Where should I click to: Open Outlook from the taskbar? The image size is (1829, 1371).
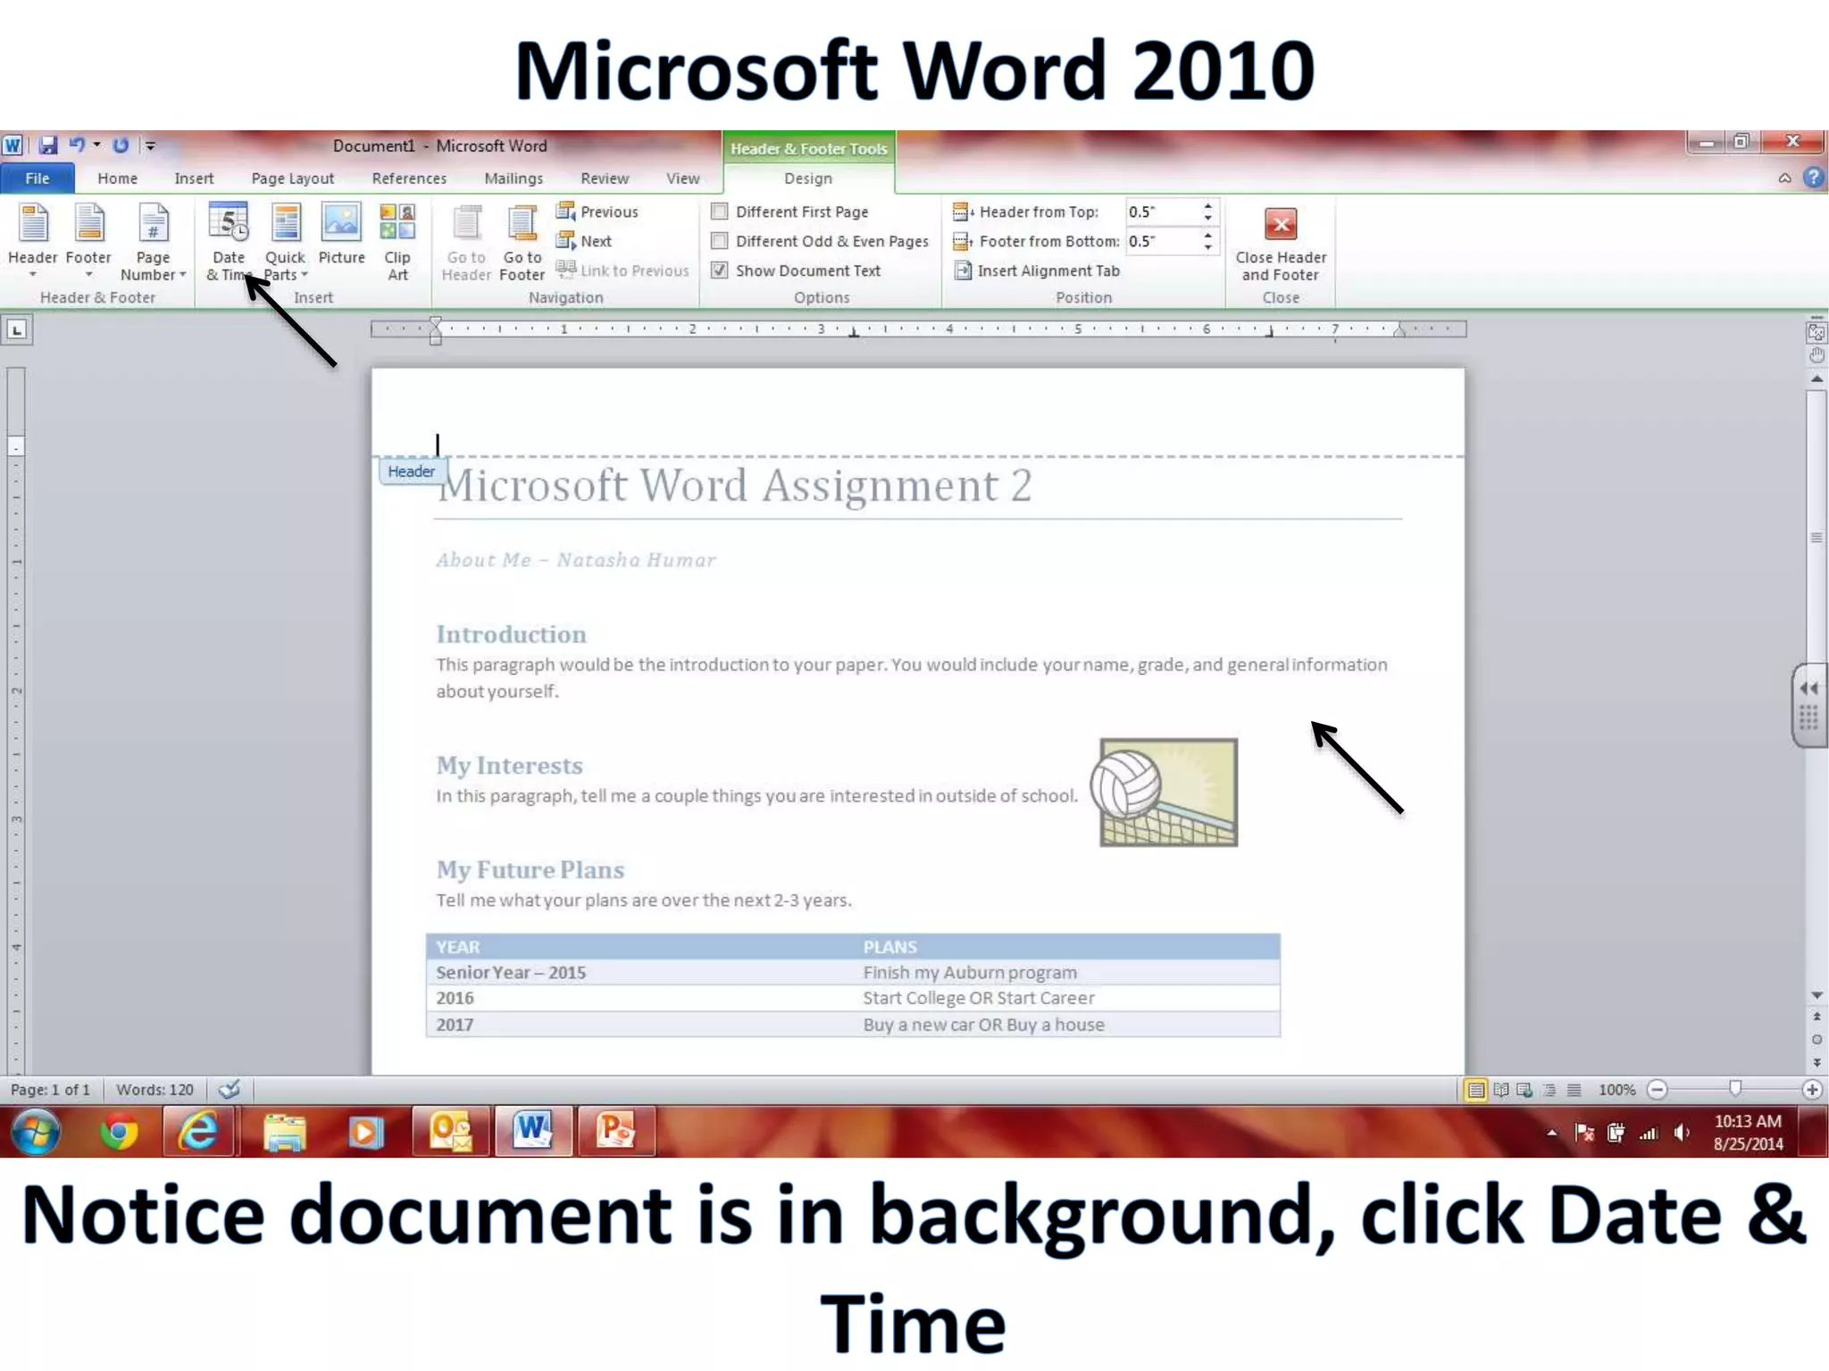point(451,1132)
